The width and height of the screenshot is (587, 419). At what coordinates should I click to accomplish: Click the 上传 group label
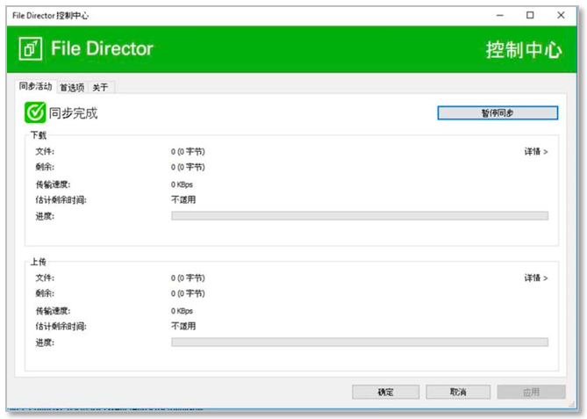pos(39,261)
